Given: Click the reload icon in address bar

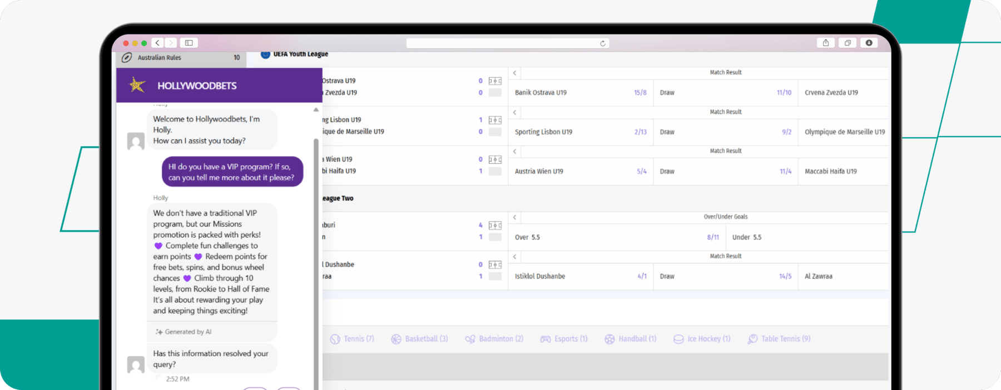Looking at the screenshot, I should pos(602,43).
